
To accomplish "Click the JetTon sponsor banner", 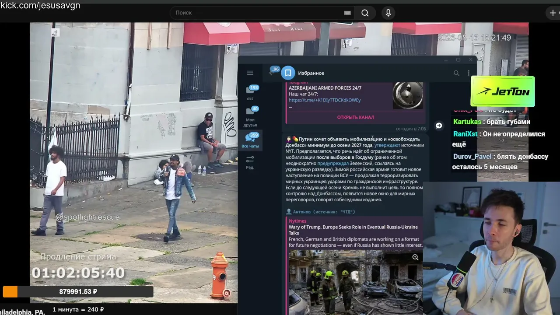I will (503, 91).
